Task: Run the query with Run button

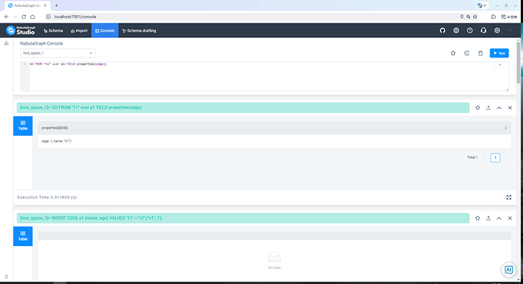Action: (x=499, y=53)
